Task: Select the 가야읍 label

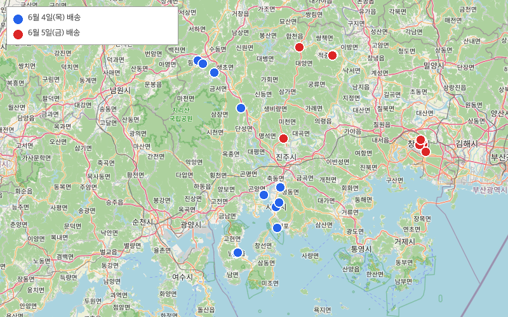Action: pyautogui.click(x=352, y=131)
